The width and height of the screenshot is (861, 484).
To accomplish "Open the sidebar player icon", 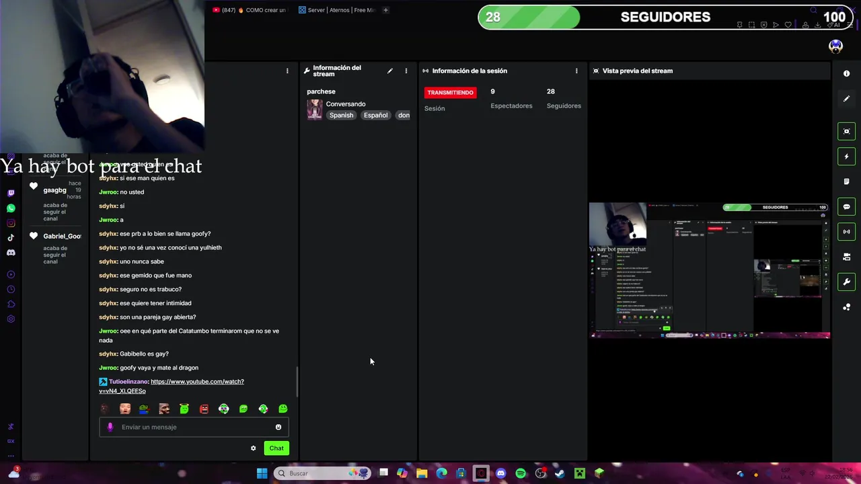I will tap(11, 274).
